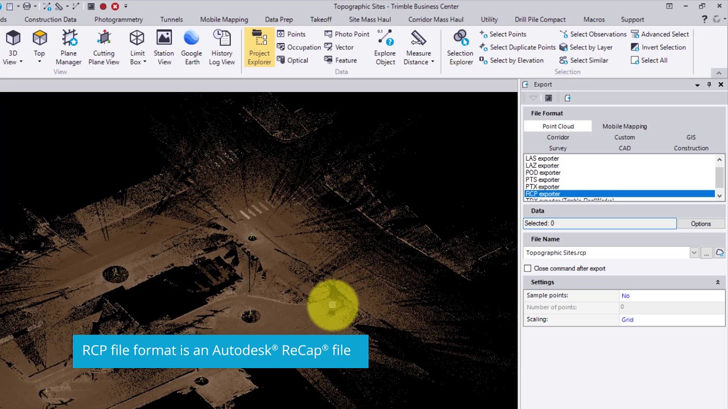Click the help question mark icon
Image resolution: width=728 pixels, height=409 pixels.
(x=705, y=19)
